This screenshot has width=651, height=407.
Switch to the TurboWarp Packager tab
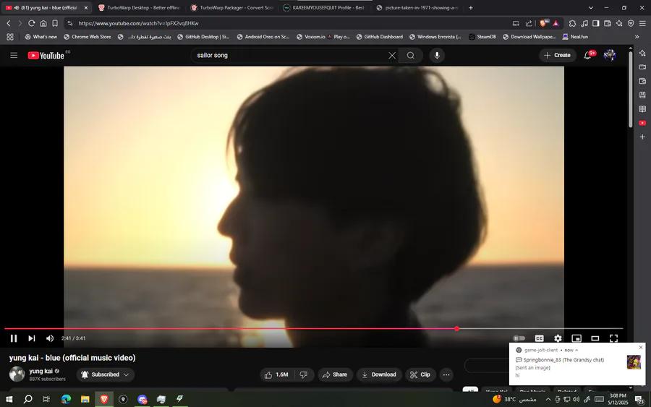(232, 7)
